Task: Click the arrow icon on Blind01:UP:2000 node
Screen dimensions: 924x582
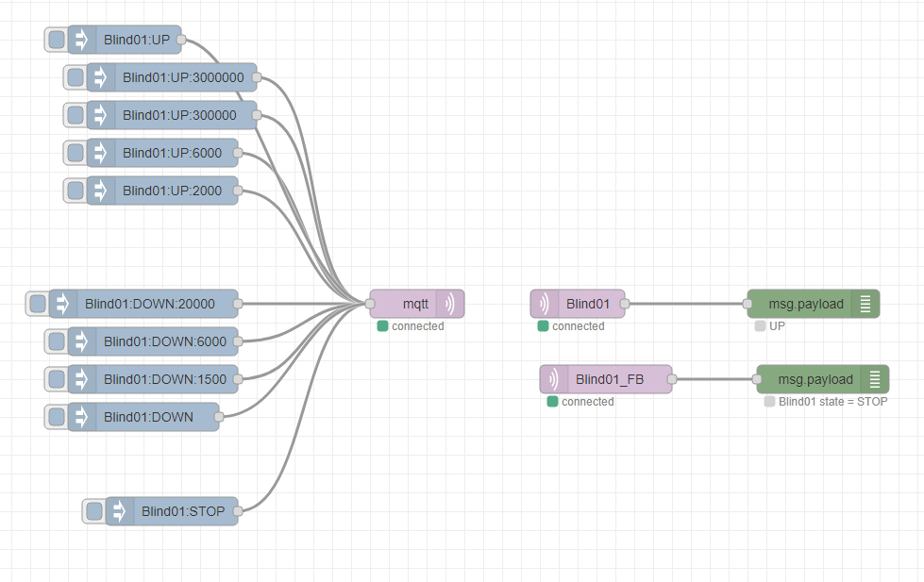Action: pos(100,191)
